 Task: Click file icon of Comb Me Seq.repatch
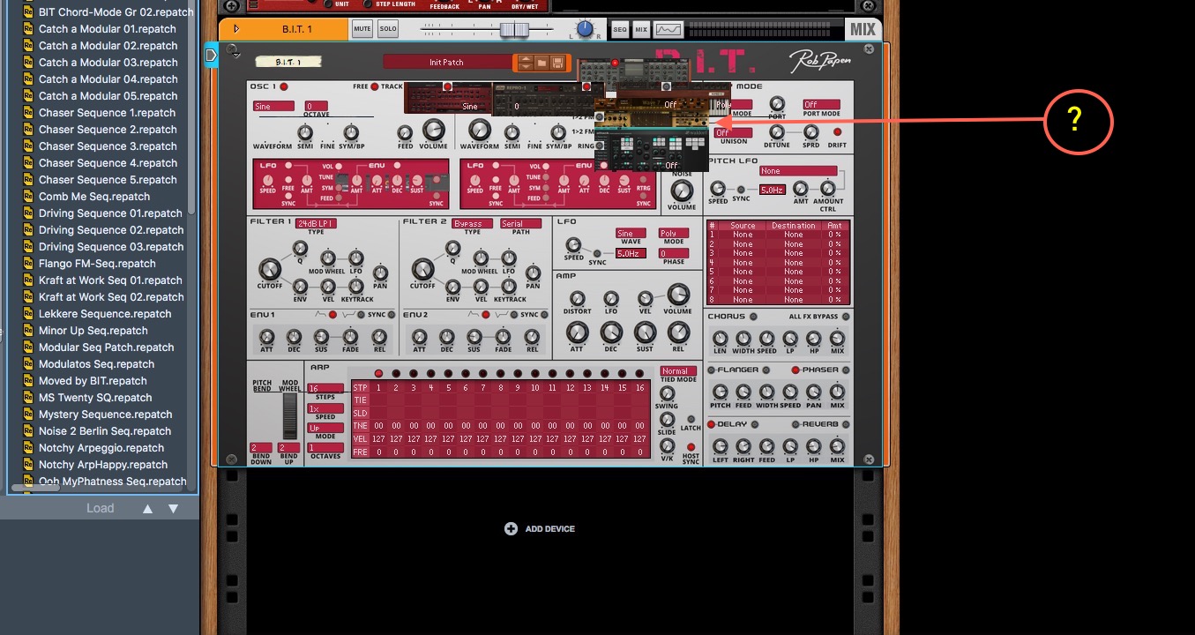28,197
